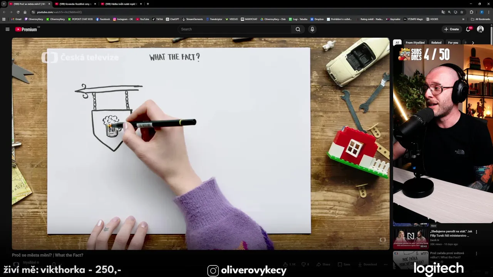Go to YouTube Premium home logo
Image resolution: width=493 pixels, height=277 pixels.
26,29
